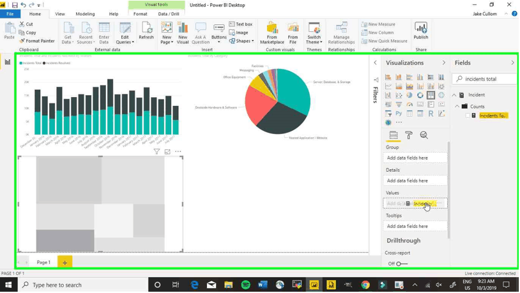The image size is (520, 293).
Task: Click the Save icon in quick access toolbar
Action: 15,5
